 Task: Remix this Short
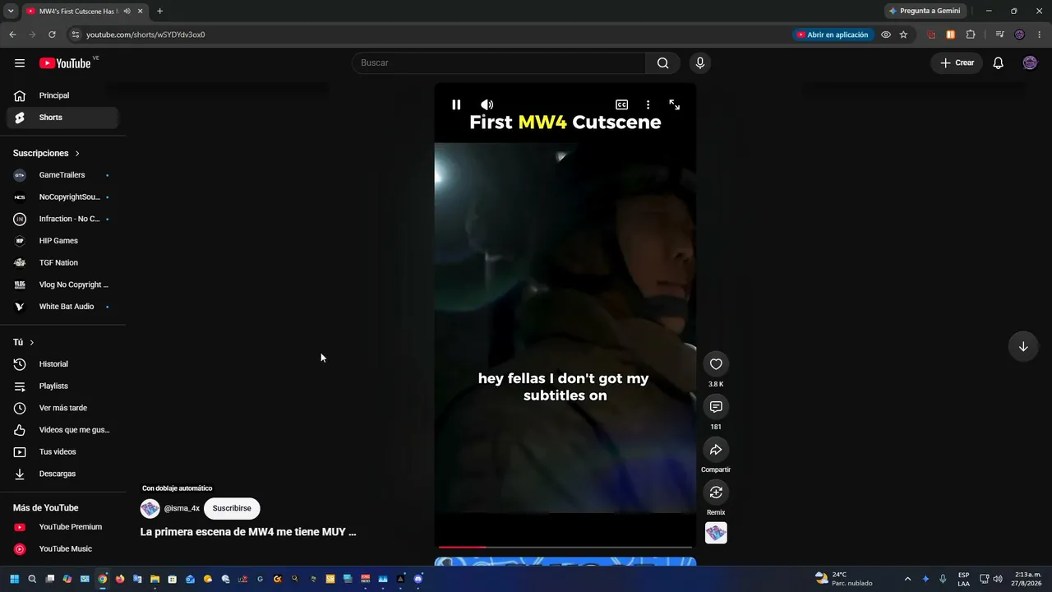coord(716,493)
